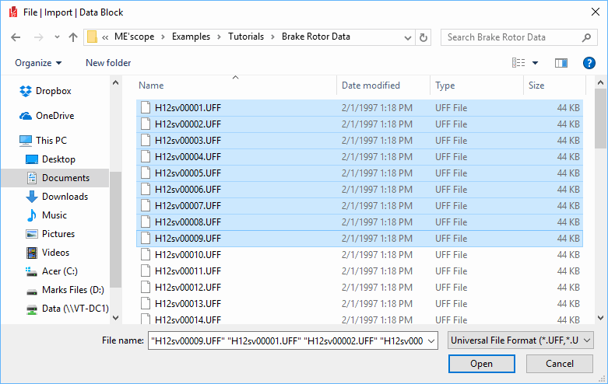
Task: Sort by Type column header
Action: coord(445,86)
